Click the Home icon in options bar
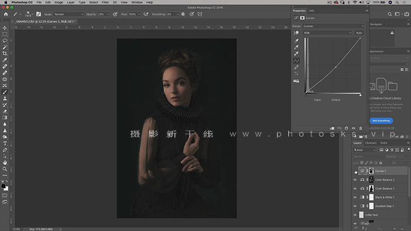Image resolution: width=411 pixels, height=231 pixels. click(x=6, y=14)
